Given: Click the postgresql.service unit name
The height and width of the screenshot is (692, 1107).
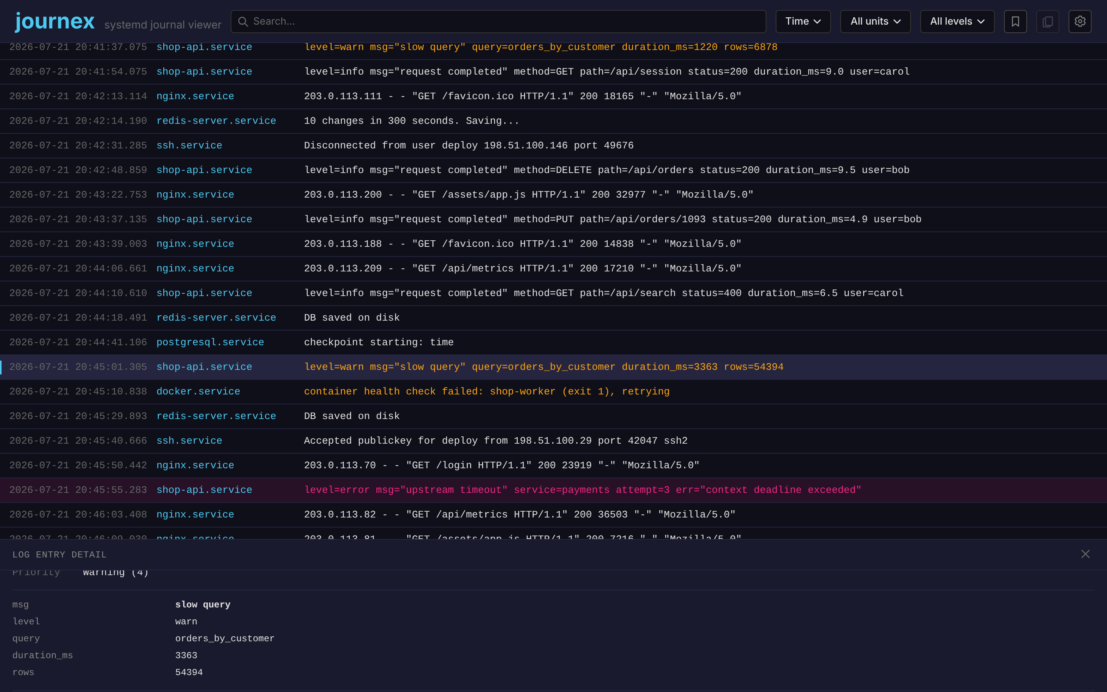Looking at the screenshot, I should [210, 342].
